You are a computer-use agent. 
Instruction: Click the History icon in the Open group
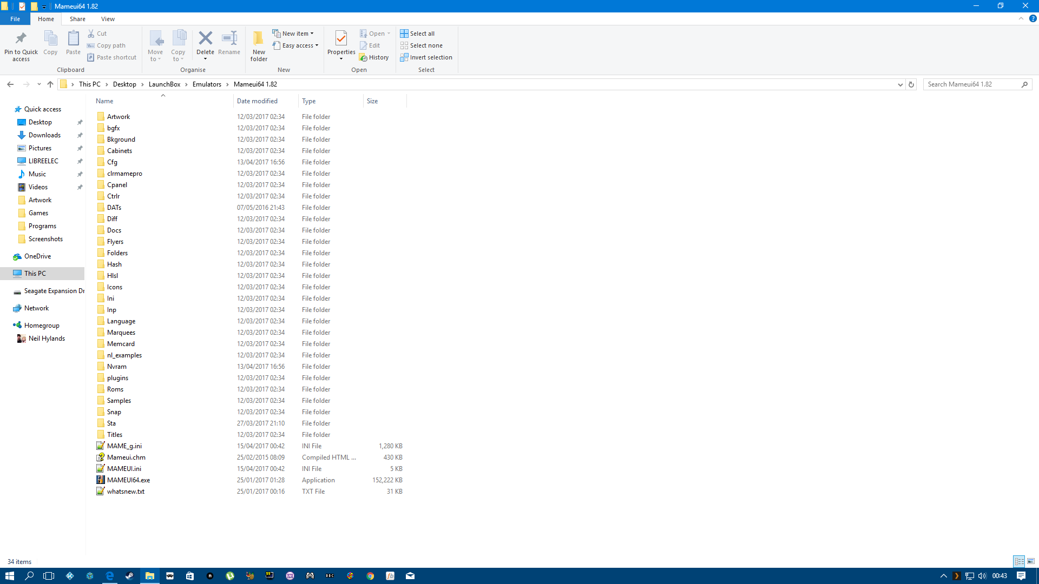coord(364,57)
